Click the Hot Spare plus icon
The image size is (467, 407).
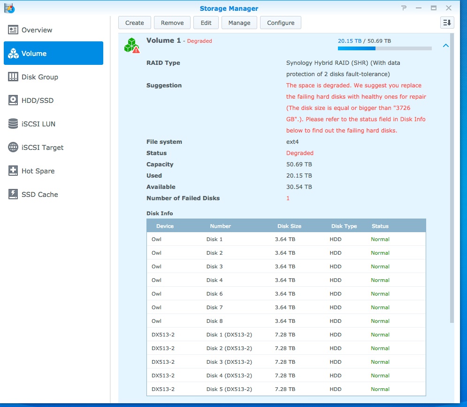pos(13,171)
